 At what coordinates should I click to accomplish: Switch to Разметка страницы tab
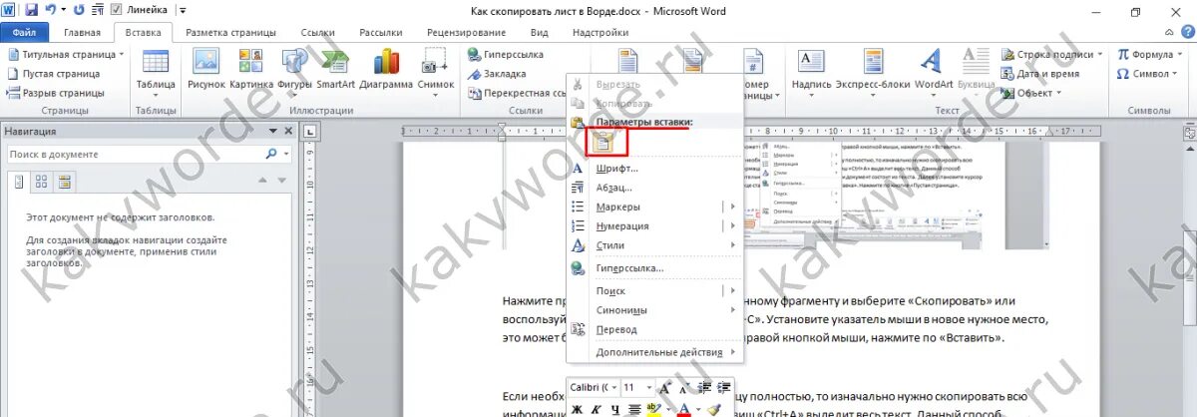pos(231,32)
